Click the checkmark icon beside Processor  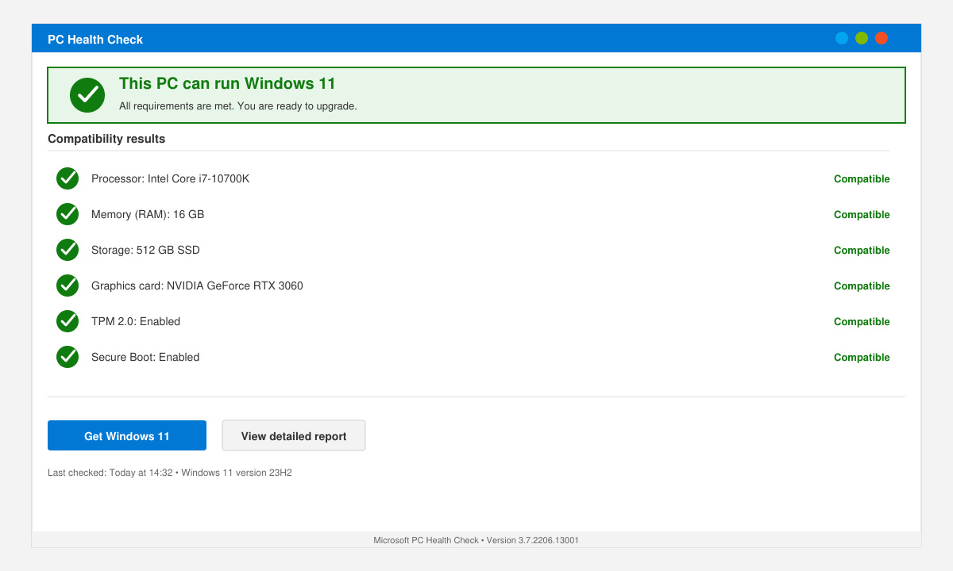coord(68,178)
